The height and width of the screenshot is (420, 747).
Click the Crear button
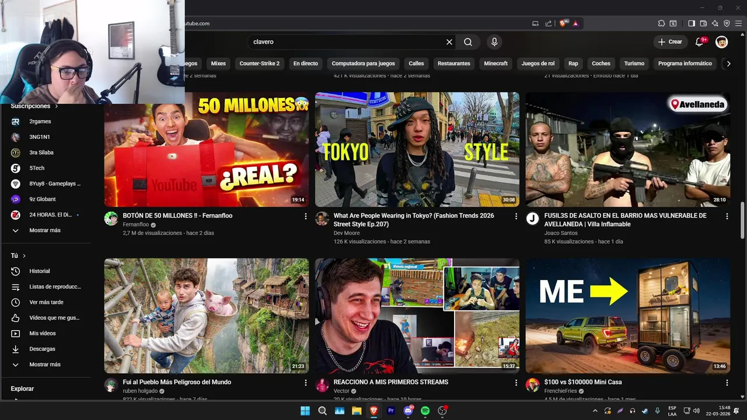(670, 42)
